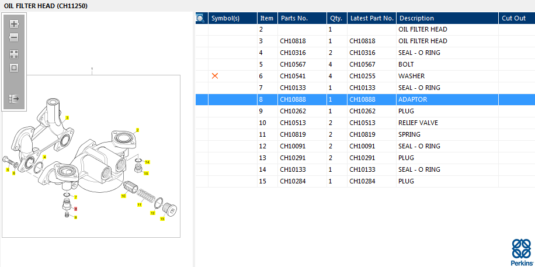Select parts number CH10262 in Parts No. column
Viewport: 535px width, 267px height.
[293, 111]
